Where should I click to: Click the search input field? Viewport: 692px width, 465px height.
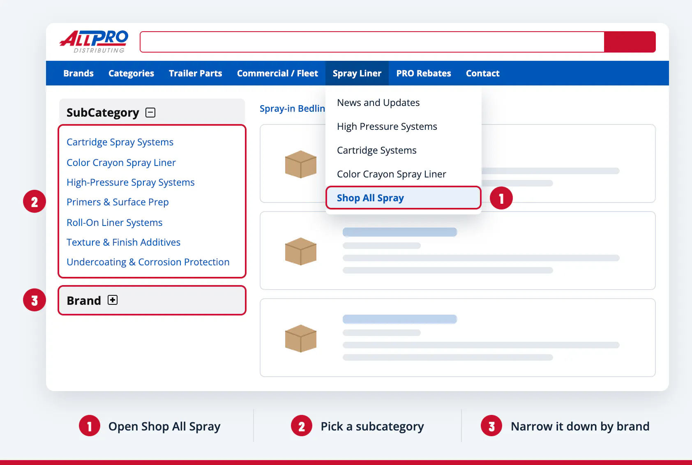pos(372,42)
